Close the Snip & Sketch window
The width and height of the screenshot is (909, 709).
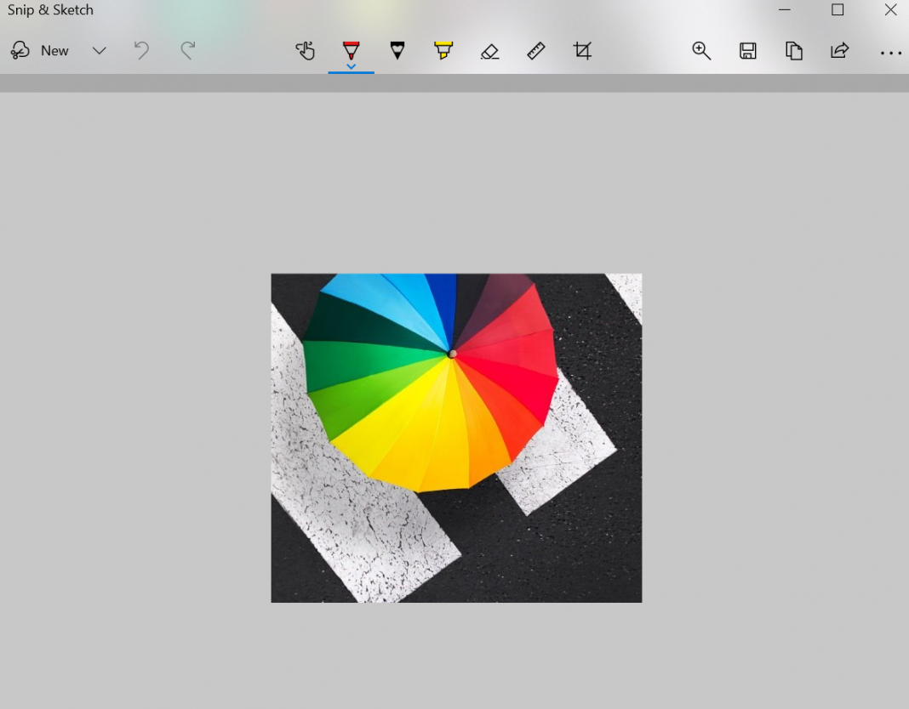pos(890,10)
